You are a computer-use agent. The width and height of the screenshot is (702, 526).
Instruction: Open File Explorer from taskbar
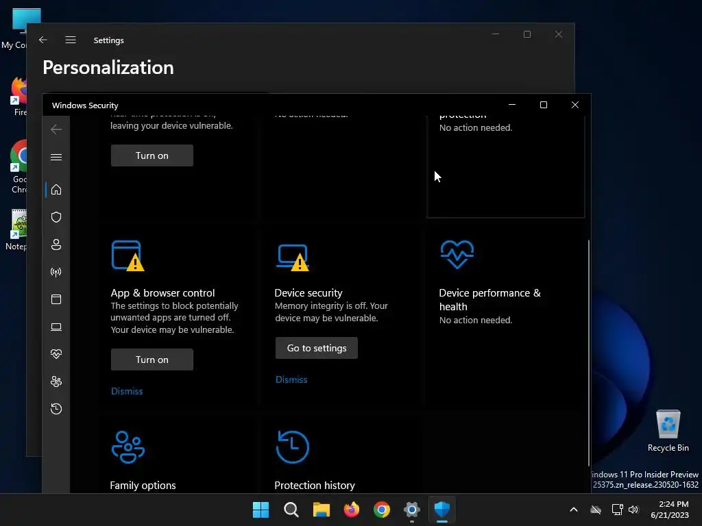pos(321,510)
